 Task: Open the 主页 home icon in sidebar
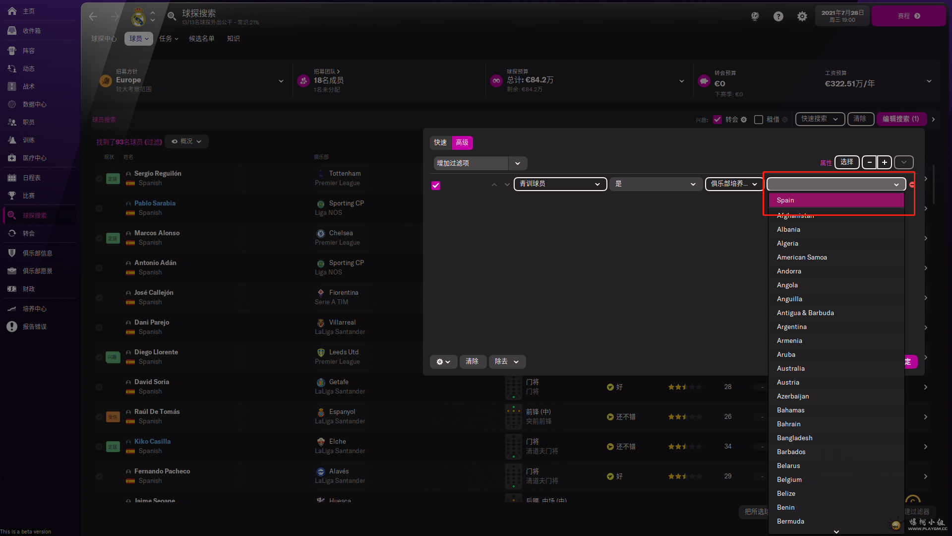(12, 11)
